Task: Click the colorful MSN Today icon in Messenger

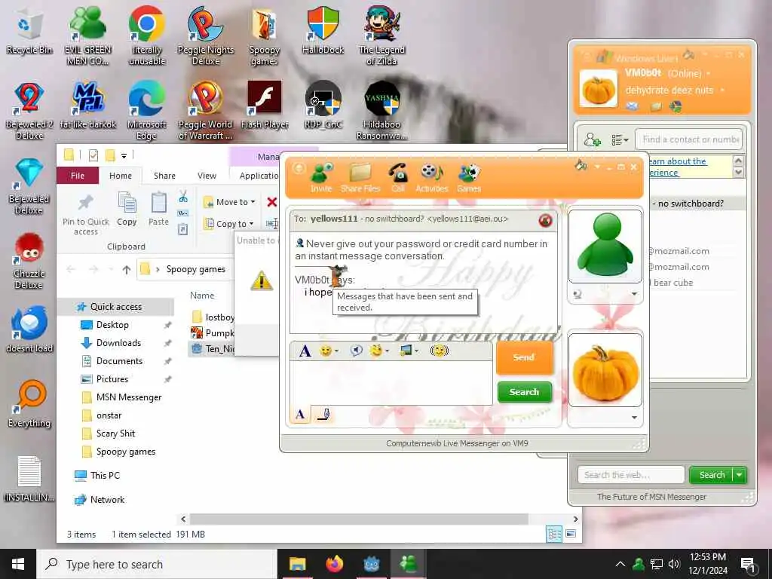Action: click(675, 106)
